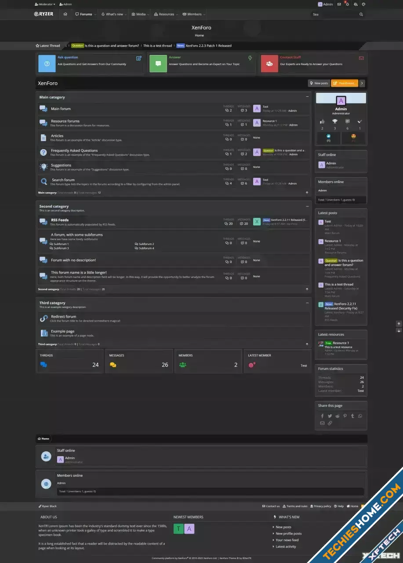Share this page on WhatsApp

coord(360,416)
